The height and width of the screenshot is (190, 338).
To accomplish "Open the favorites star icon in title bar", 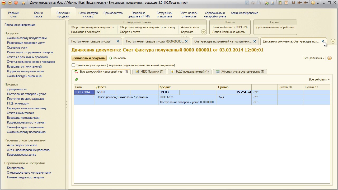I will tap(23, 3).
